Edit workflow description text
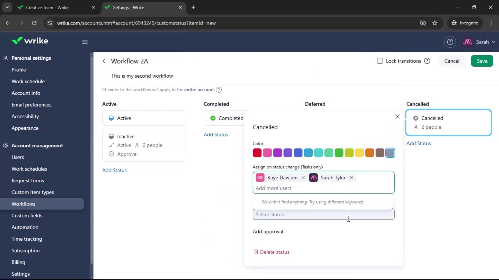The image size is (499, 280). [x=142, y=76]
